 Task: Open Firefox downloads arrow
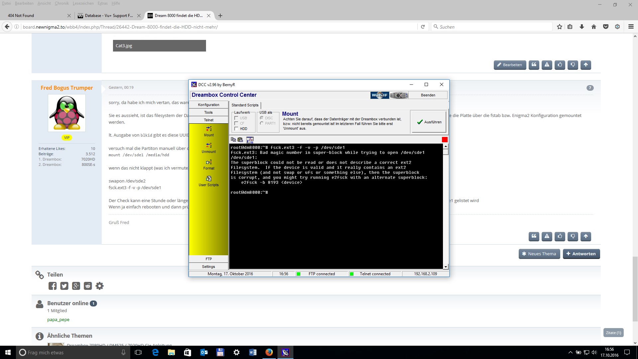[582, 27]
